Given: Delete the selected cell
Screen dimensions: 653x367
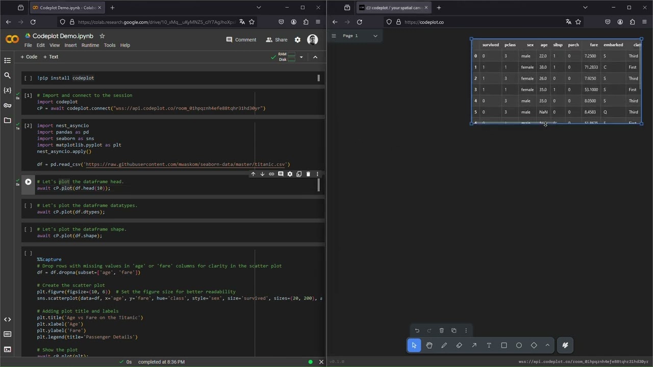Looking at the screenshot, I should pos(308,174).
